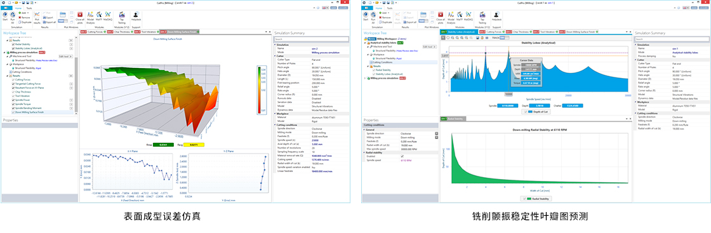The height and width of the screenshot is (233, 711).
Task: Click Edit tool button in right workspace tree
Action: (x=429, y=47)
